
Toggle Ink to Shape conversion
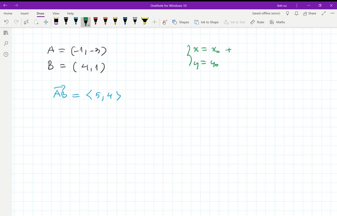206,22
